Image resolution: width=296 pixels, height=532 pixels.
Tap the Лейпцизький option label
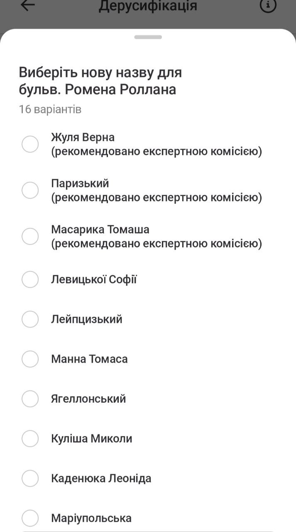(x=86, y=319)
